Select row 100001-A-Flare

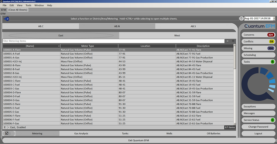[118, 50]
